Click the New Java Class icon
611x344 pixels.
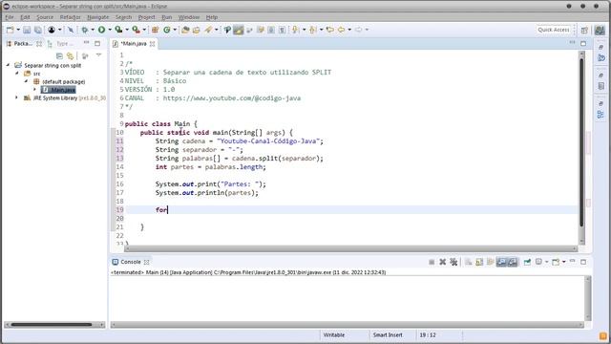(x=167, y=30)
